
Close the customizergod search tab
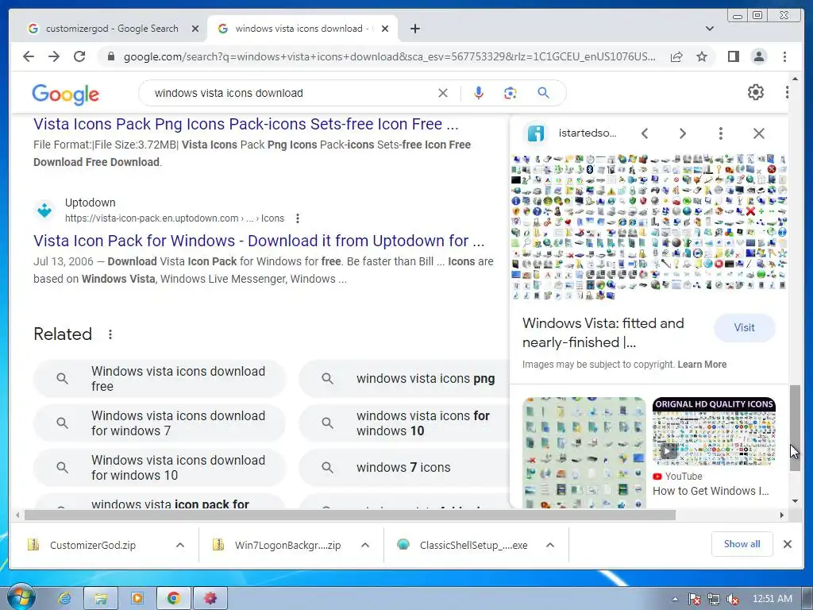(x=195, y=29)
